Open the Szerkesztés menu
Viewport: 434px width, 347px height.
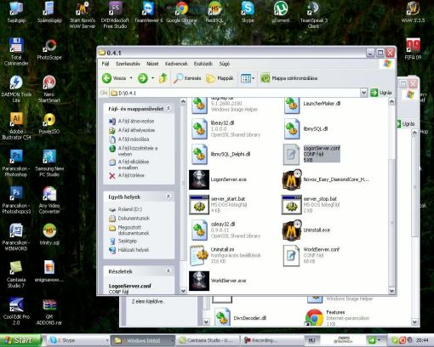[x=128, y=64]
